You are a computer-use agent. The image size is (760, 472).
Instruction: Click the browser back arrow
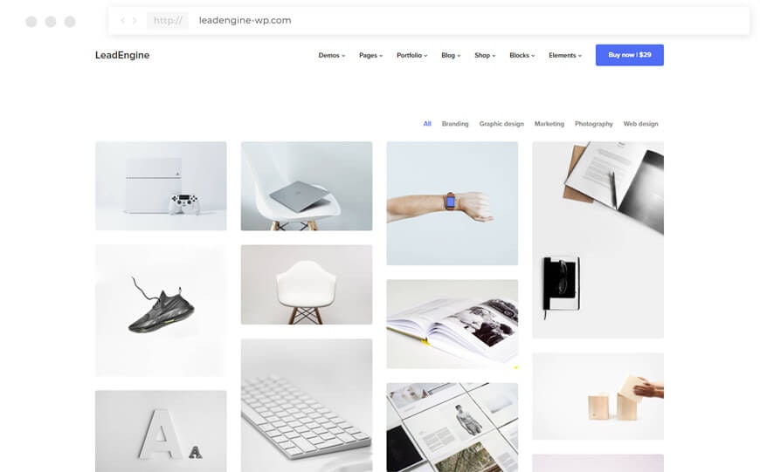122,20
